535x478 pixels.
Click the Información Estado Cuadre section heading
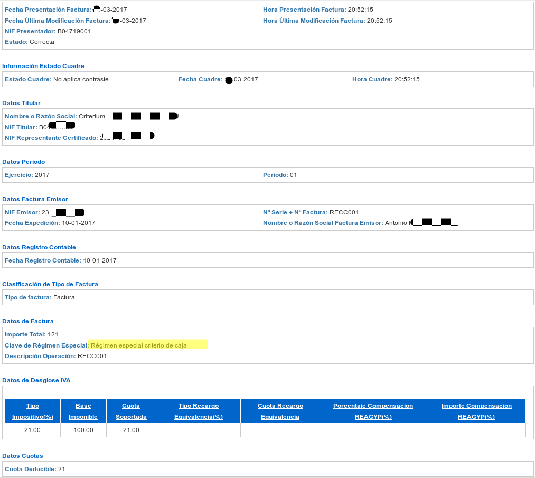coord(43,66)
